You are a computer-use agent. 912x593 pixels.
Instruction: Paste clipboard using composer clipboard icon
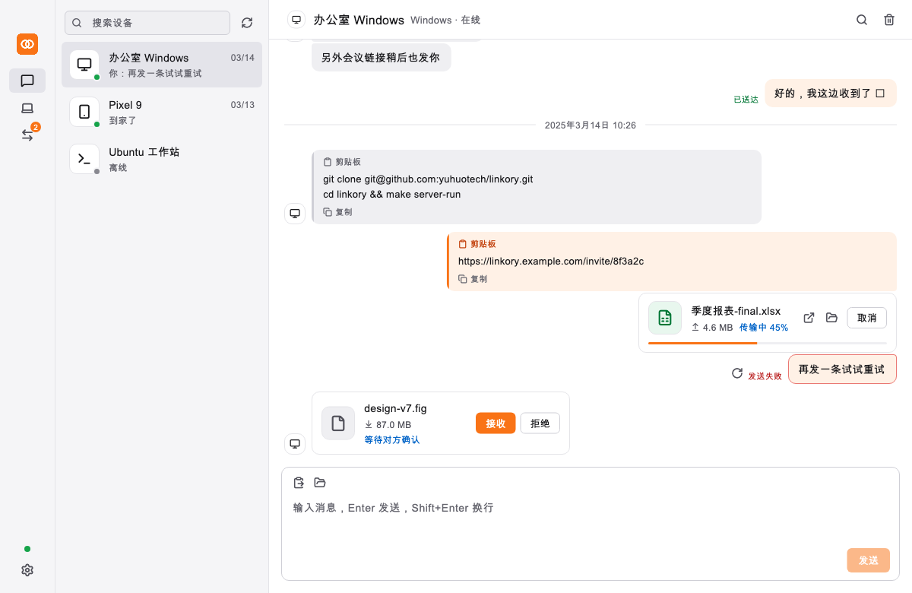tap(299, 483)
